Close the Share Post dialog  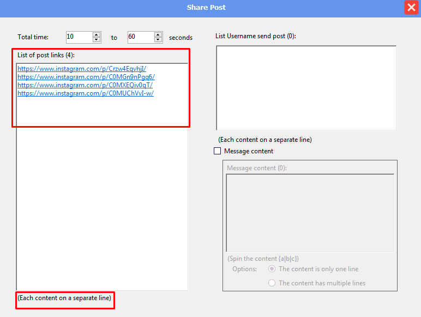[x=411, y=8]
